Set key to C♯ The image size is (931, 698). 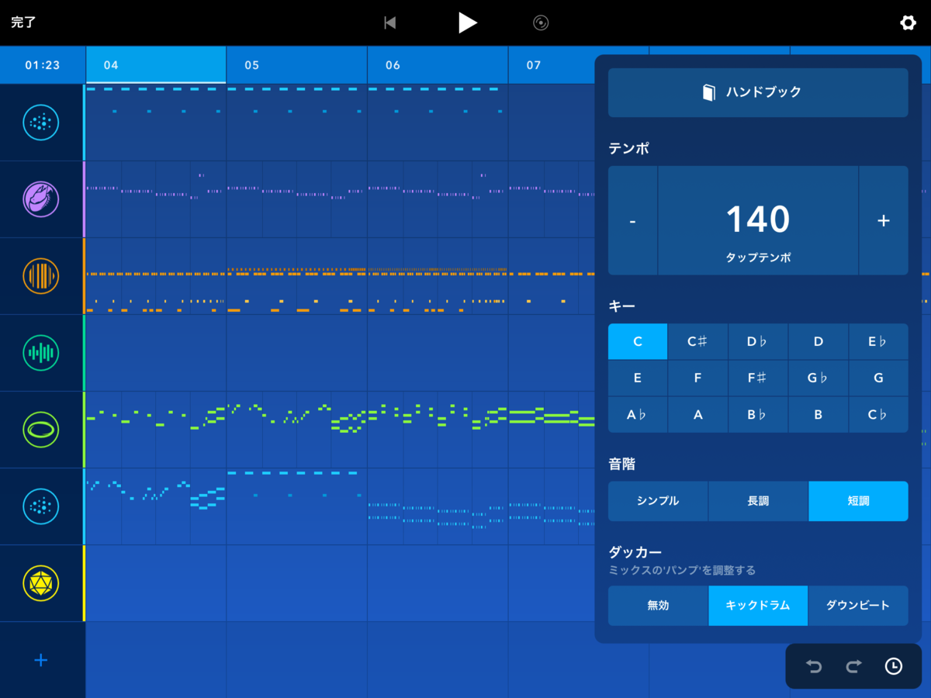(697, 342)
